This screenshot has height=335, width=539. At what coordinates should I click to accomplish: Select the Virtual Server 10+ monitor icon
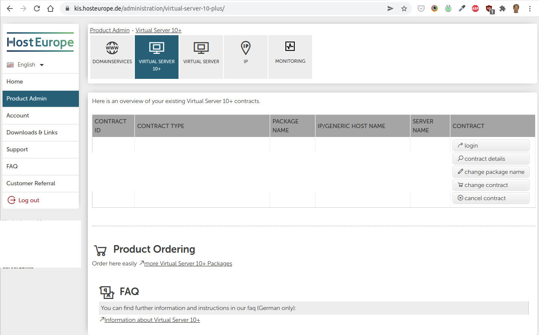[x=156, y=48]
